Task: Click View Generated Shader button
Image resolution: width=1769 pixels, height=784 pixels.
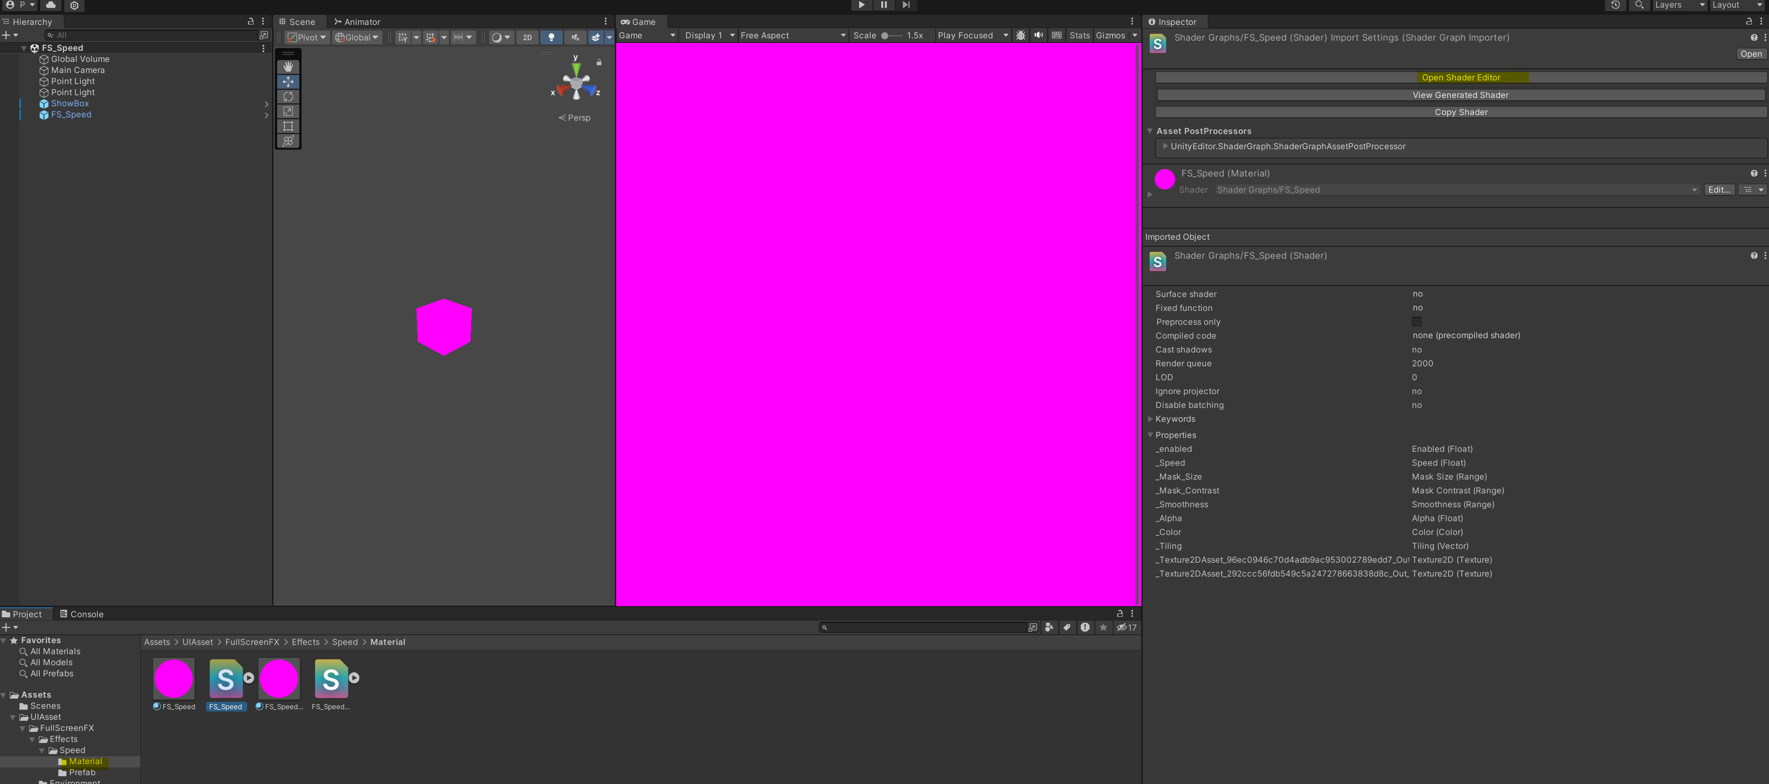Action: pos(1460,95)
